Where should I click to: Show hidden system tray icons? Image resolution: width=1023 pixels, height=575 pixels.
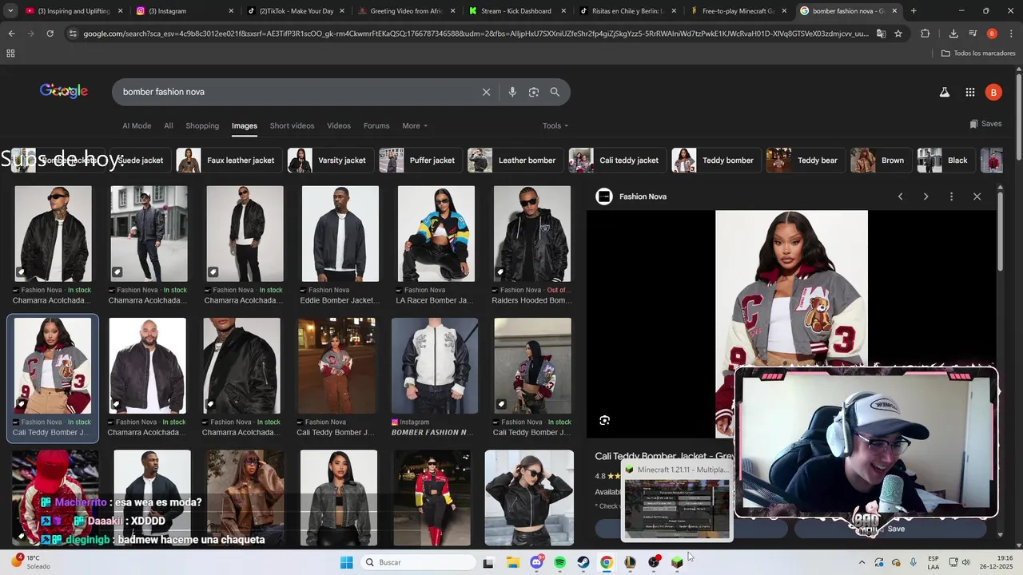tap(862, 562)
